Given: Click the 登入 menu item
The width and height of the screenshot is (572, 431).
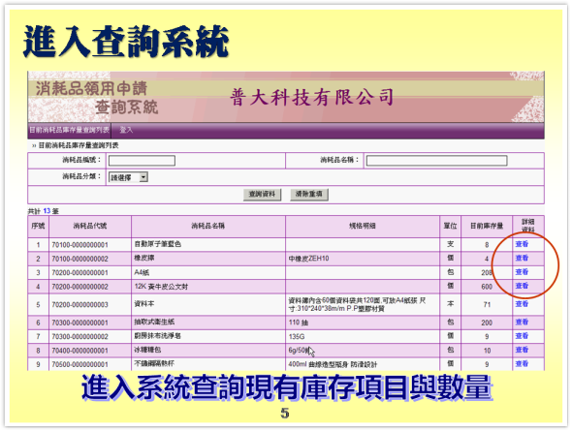Looking at the screenshot, I should pyautogui.click(x=126, y=130).
